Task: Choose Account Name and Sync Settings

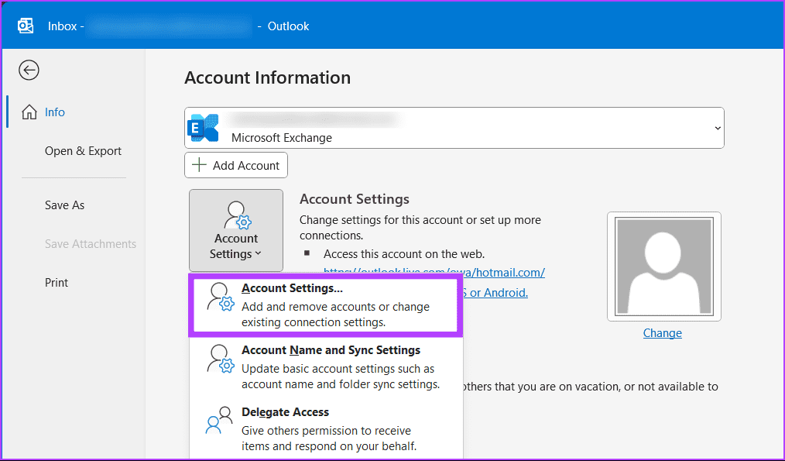Action: pos(327,366)
